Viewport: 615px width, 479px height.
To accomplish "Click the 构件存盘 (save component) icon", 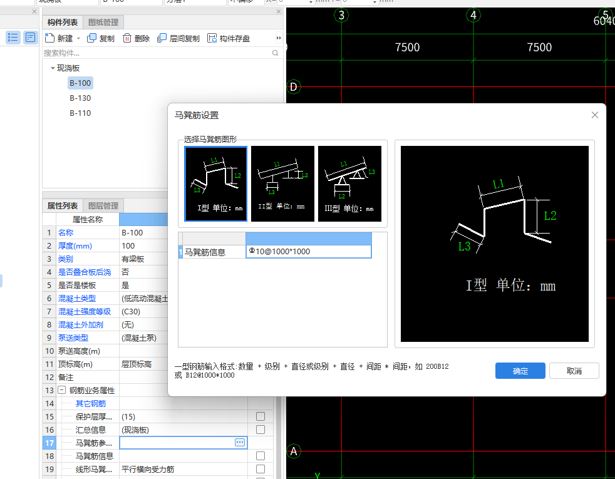I will pos(212,38).
